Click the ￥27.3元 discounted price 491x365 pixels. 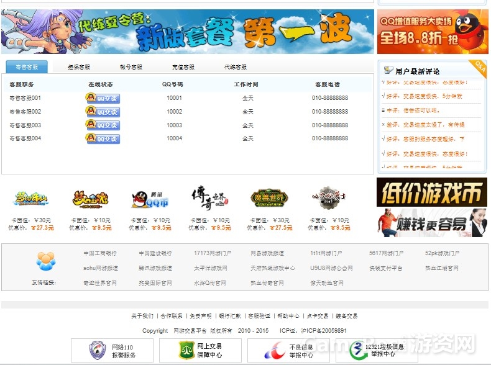click(x=43, y=228)
